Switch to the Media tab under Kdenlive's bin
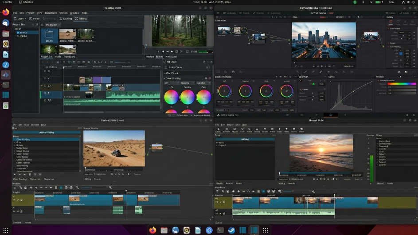 click(58, 57)
